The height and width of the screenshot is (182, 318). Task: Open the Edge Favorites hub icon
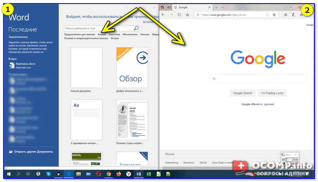[x=285, y=15]
